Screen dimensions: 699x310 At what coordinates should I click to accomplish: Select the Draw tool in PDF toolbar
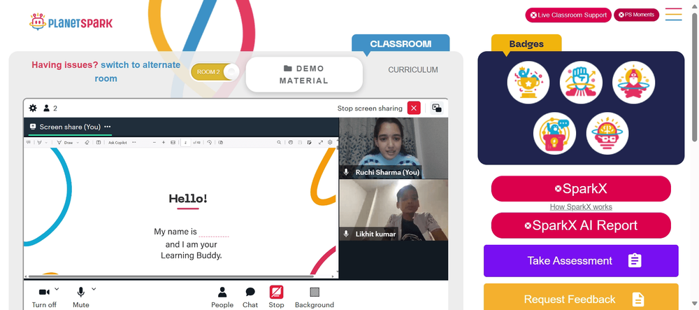(65, 143)
